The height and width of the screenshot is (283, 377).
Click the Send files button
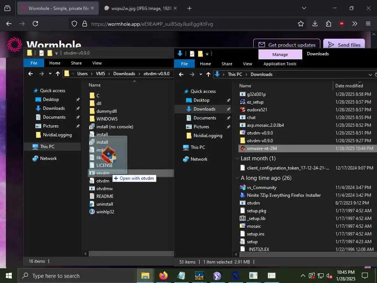click(x=344, y=45)
